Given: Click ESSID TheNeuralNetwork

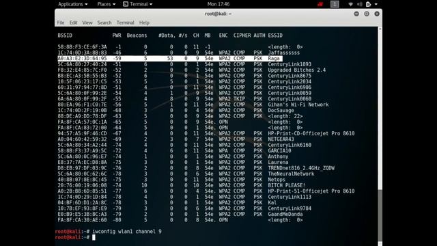Looking at the screenshot, I should point(291,174).
